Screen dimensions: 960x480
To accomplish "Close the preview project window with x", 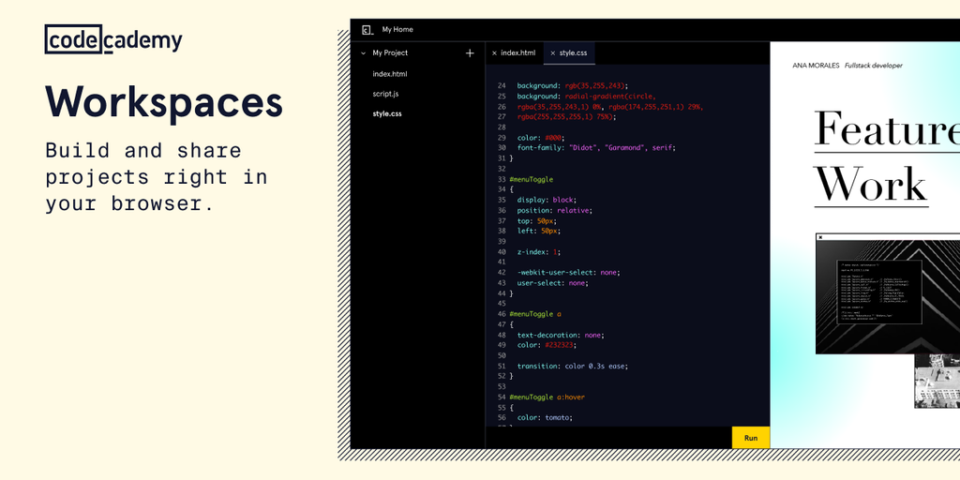I will coord(820,237).
